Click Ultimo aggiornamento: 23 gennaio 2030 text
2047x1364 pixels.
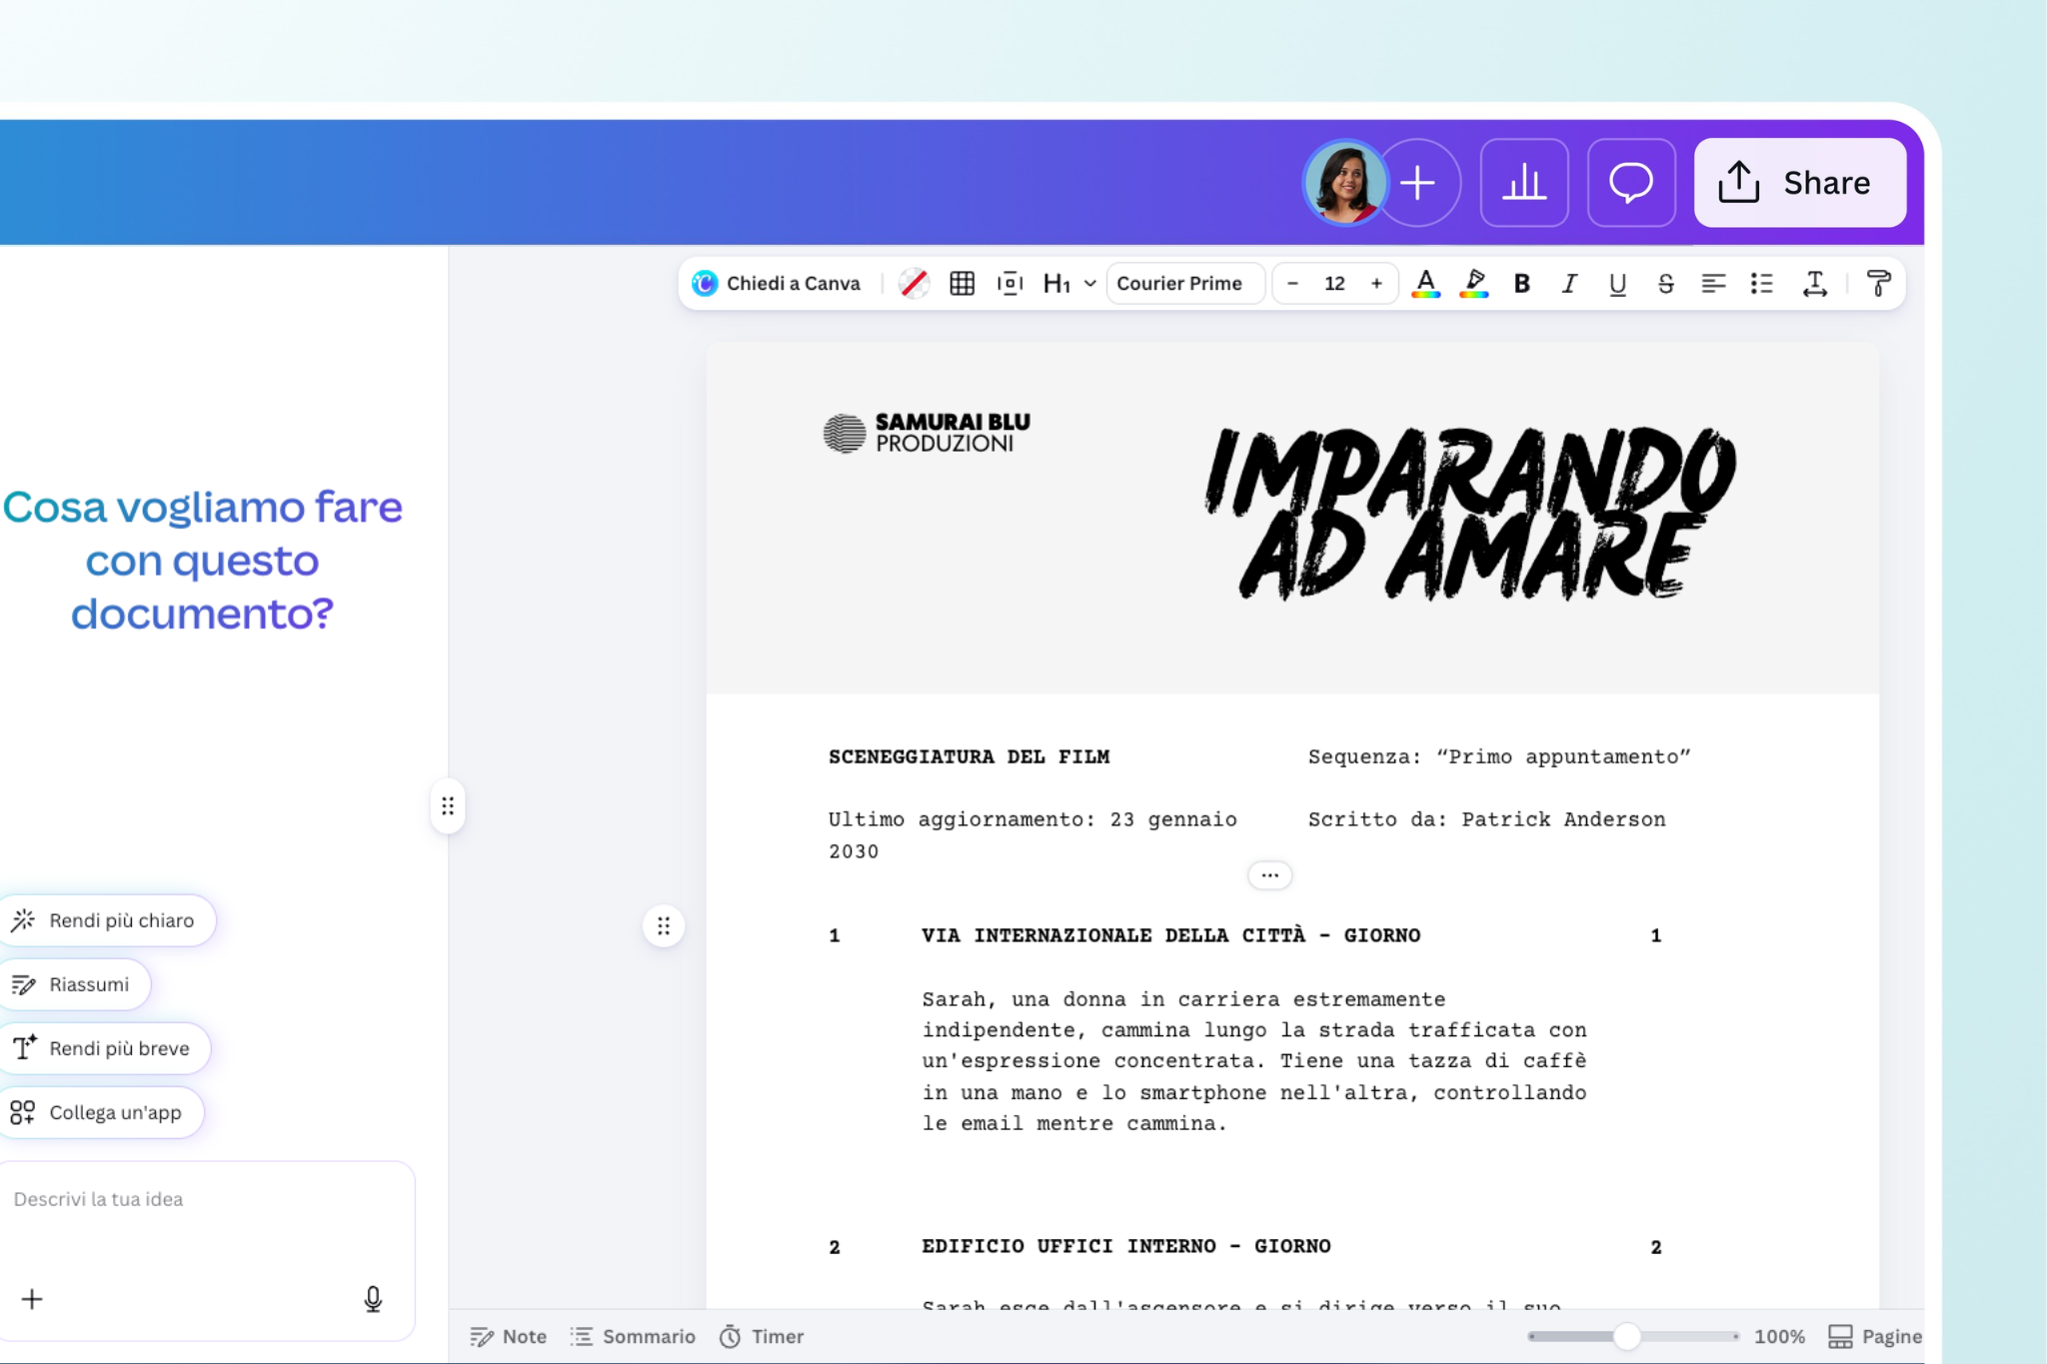click(x=1032, y=835)
